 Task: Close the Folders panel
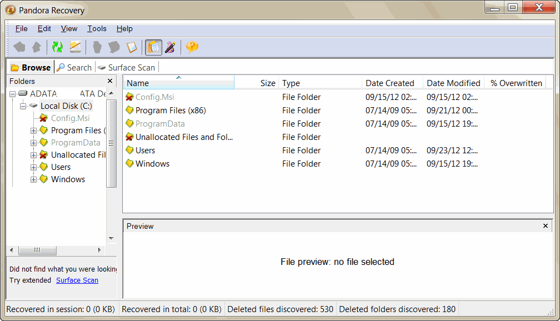(110, 81)
